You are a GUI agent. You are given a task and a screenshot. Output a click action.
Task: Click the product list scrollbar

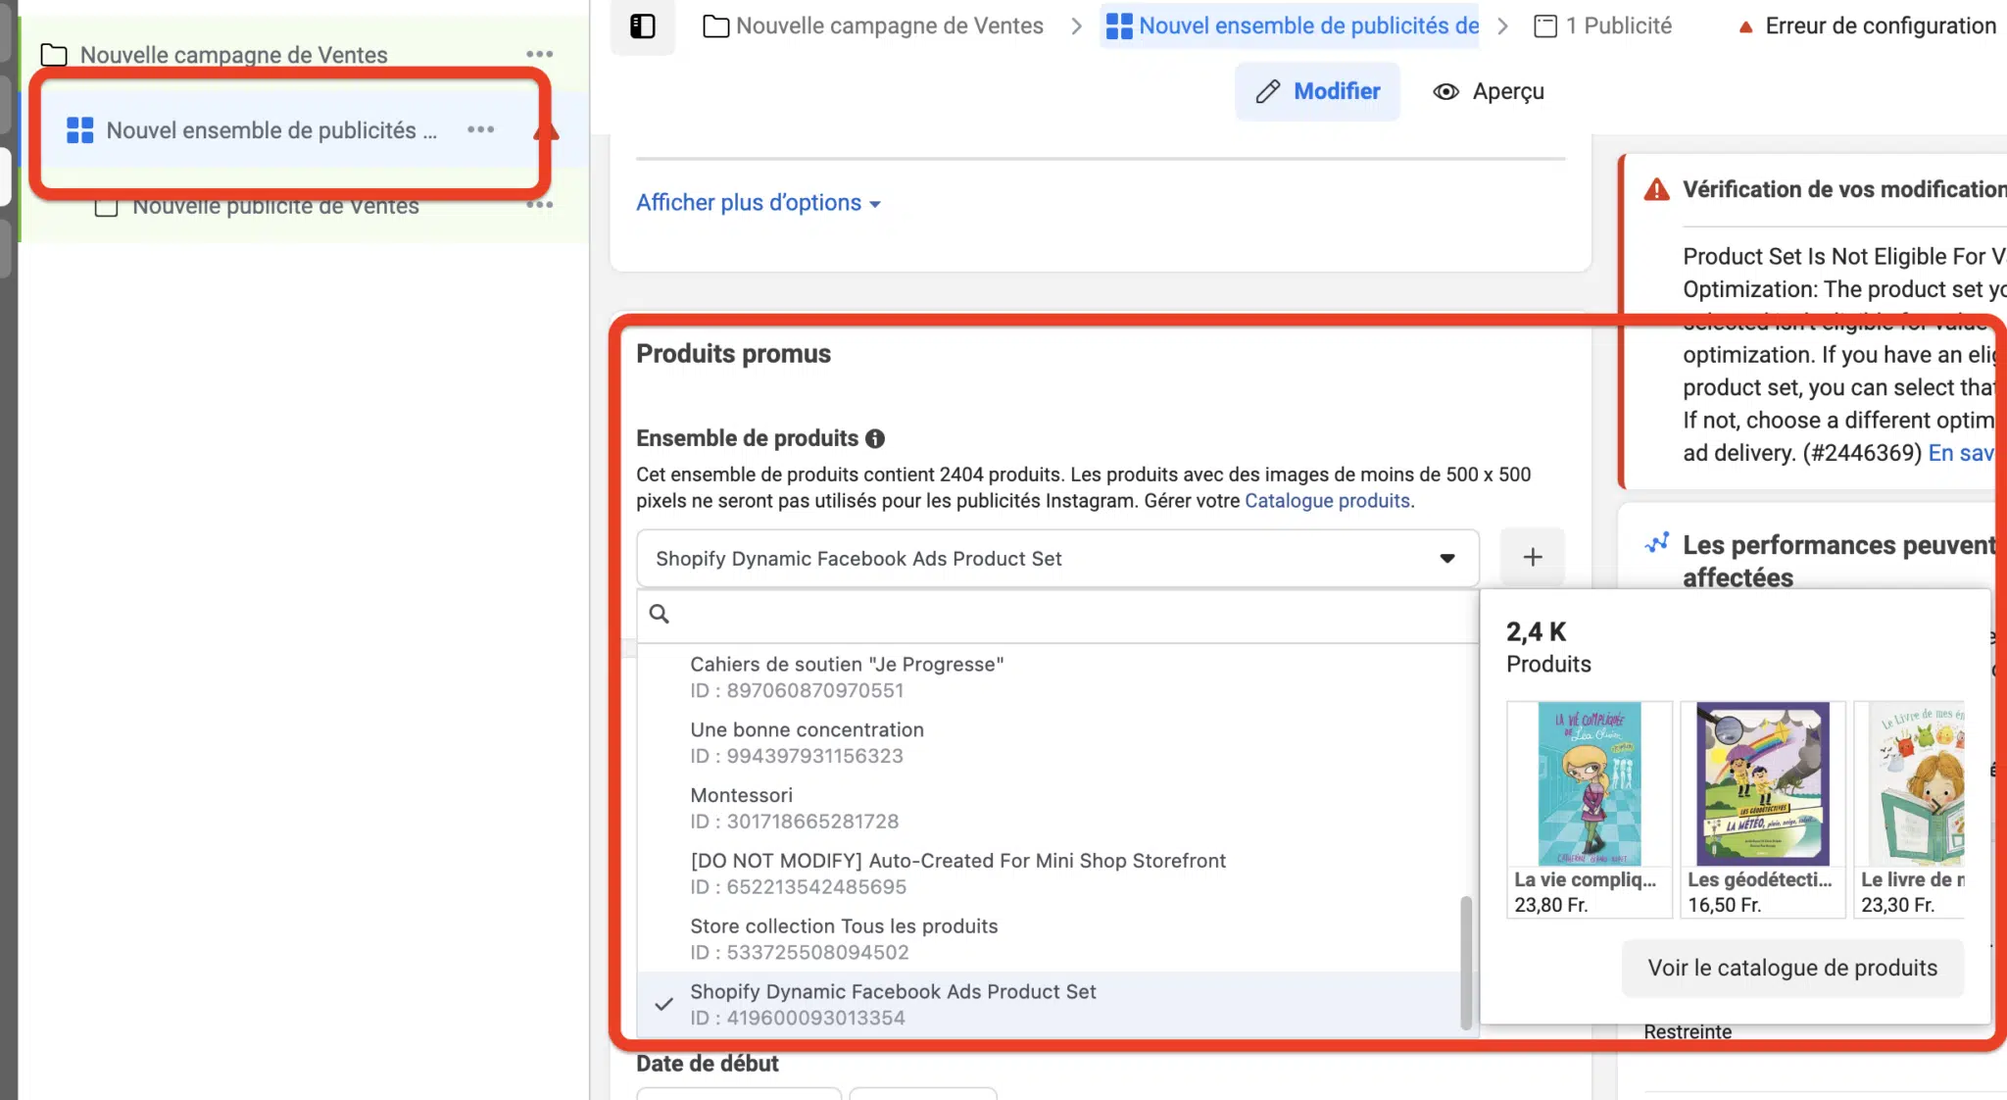(1466, 962)
